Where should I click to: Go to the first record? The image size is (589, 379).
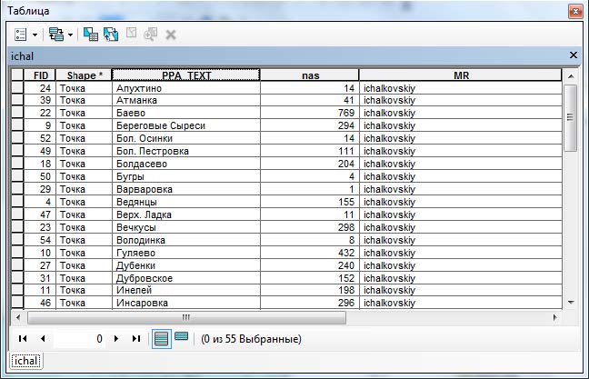click(x=23, y=338)
